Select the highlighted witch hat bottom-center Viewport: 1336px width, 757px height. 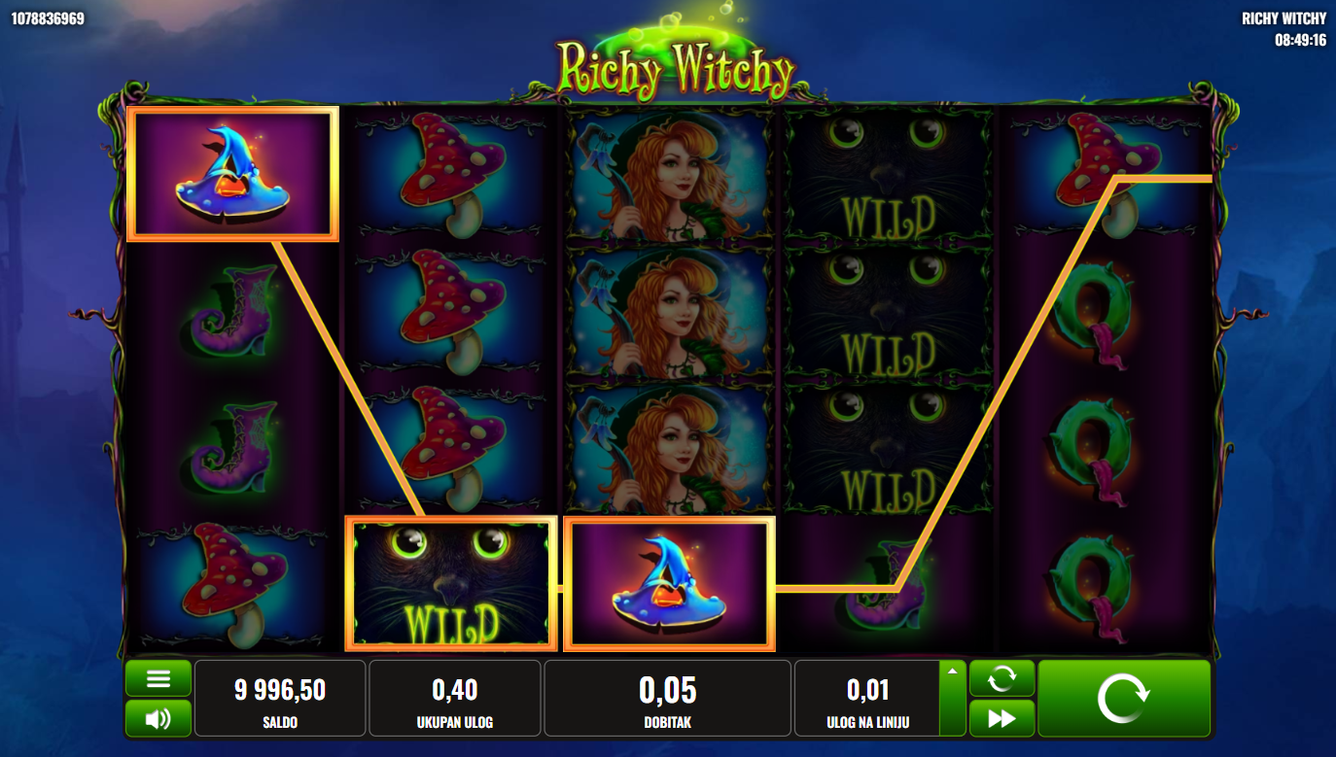[669, 583]
